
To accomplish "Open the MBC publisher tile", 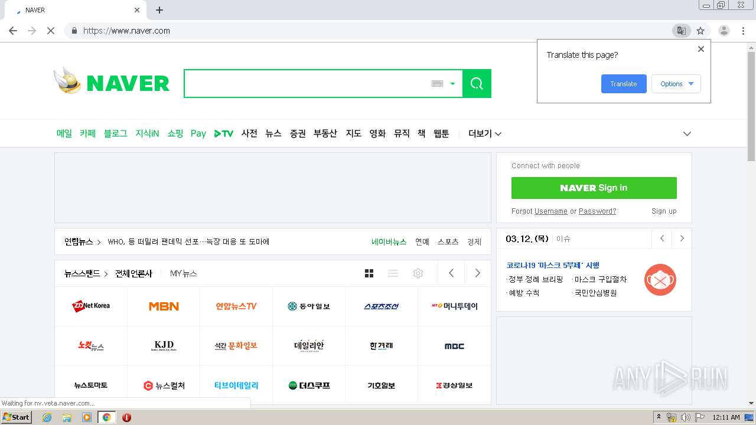I will 454,346.
